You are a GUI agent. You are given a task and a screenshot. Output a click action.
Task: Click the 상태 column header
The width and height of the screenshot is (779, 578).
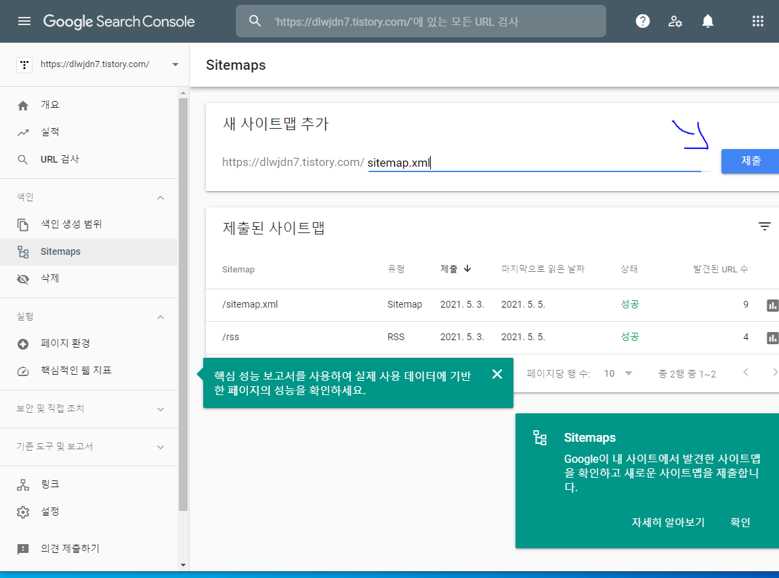point(629,269)
